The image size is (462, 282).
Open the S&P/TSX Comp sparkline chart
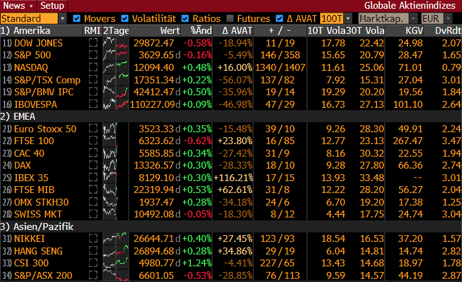(115, 80)
